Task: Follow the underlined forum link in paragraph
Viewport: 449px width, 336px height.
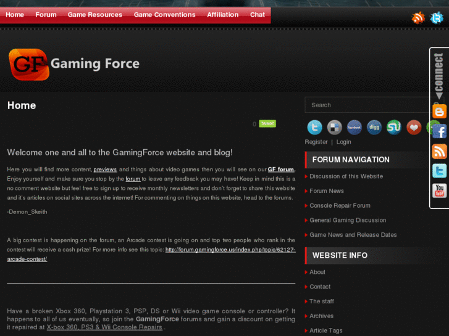Action: (x=133, y=179)
